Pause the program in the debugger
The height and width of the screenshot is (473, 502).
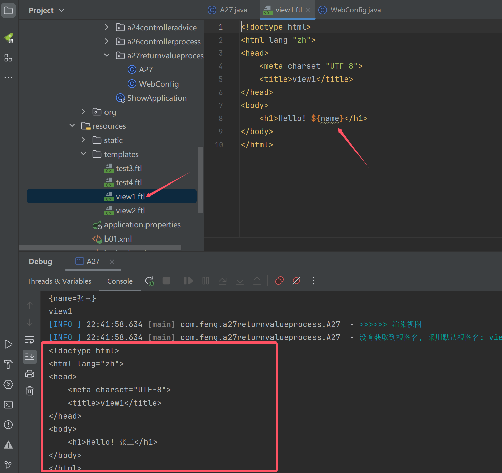click(206, 281)
